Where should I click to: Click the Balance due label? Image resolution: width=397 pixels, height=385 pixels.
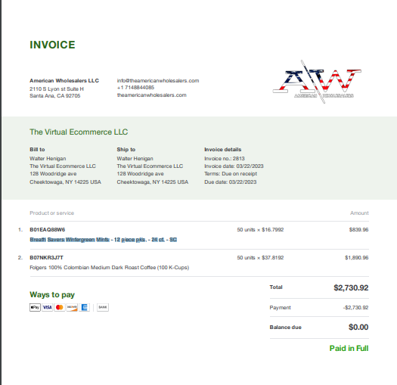(x=286, y=328)
